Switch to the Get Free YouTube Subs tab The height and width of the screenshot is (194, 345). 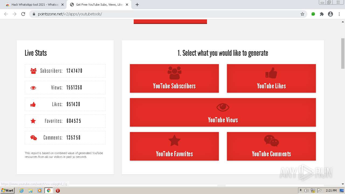[x=99, y=5]
